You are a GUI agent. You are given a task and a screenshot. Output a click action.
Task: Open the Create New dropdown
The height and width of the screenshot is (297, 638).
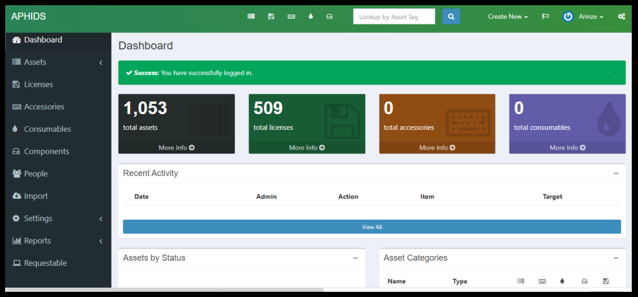[508, 17]
